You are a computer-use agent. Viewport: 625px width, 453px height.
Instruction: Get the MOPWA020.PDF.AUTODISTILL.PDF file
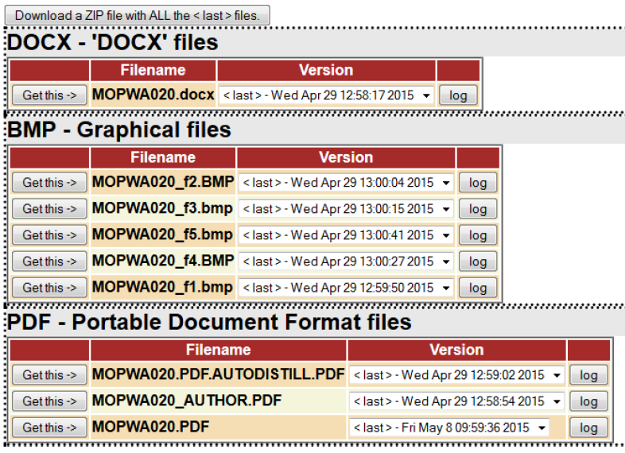[x=49, y=375]
